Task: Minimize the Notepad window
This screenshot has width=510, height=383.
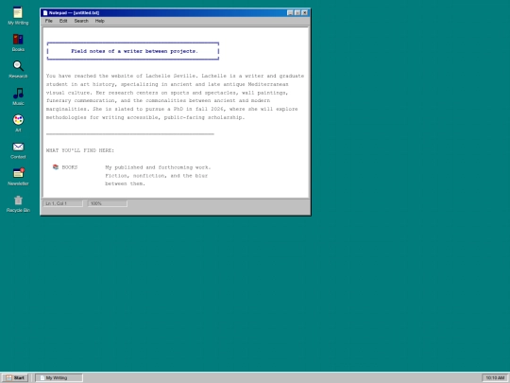Action: pyautogui.click(x=290, y=12)
